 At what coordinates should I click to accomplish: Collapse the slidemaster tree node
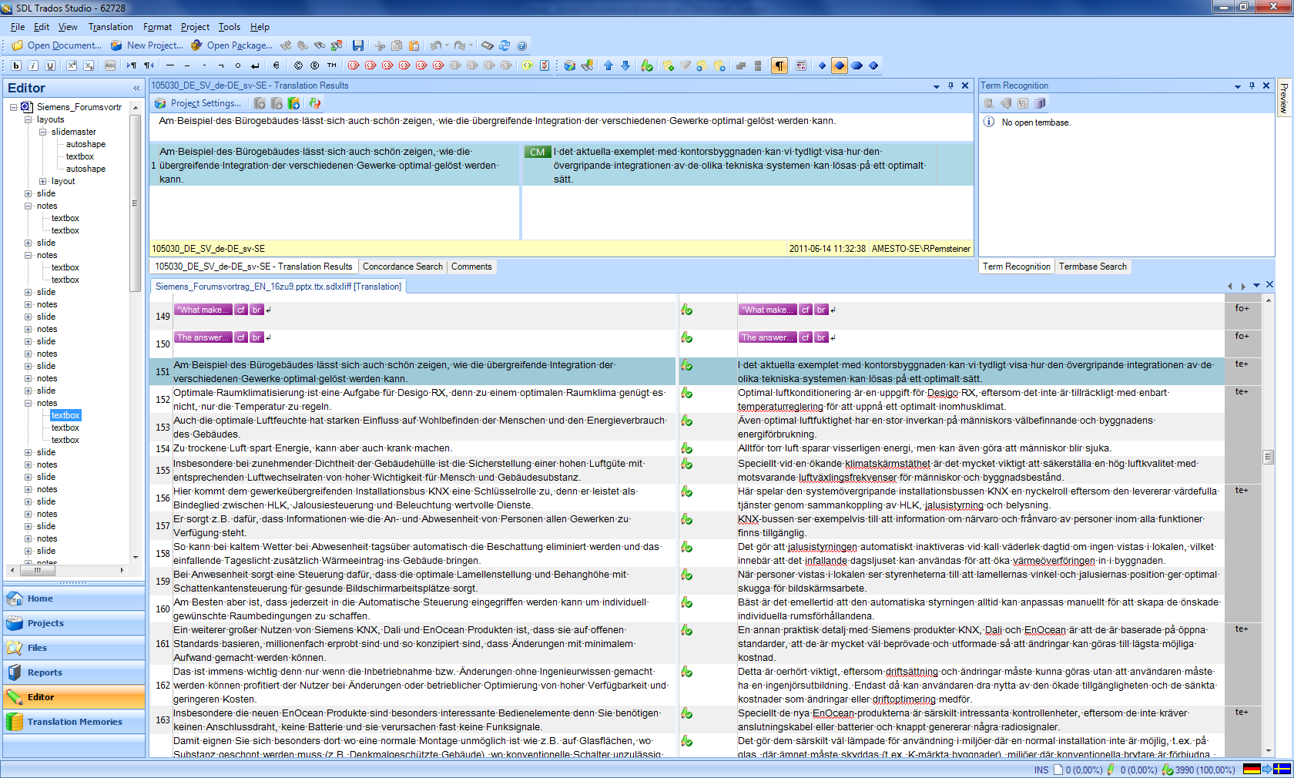tap(43, 132)
